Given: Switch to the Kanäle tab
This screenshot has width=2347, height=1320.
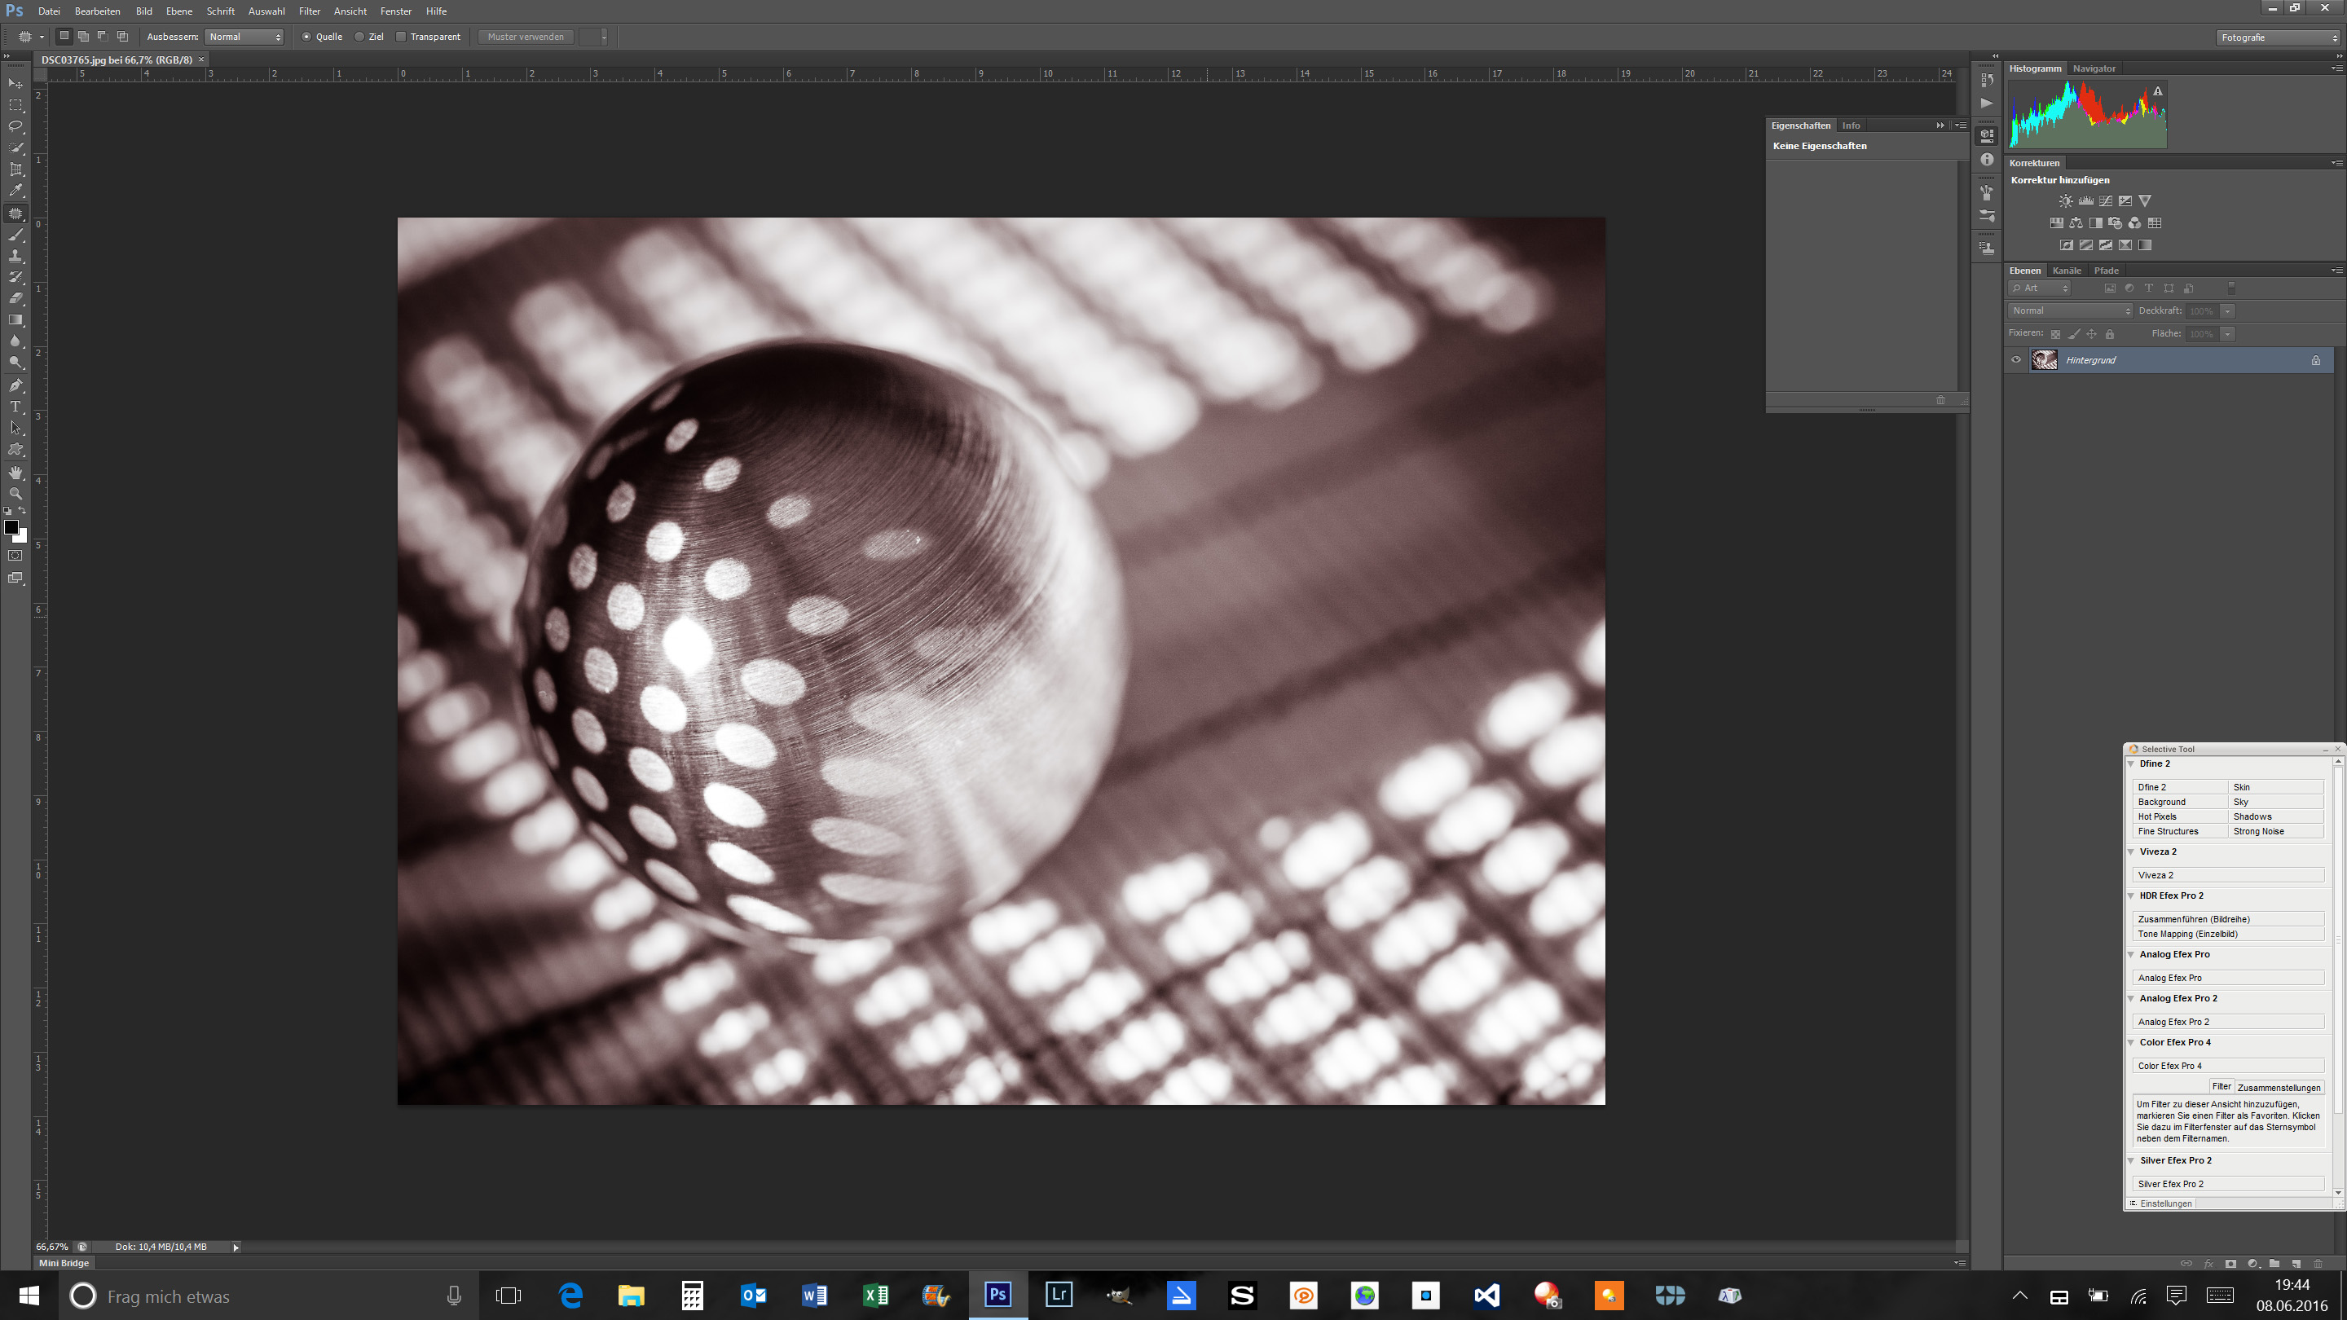Looking at the screenshot, I should [x=2067, y=271].
